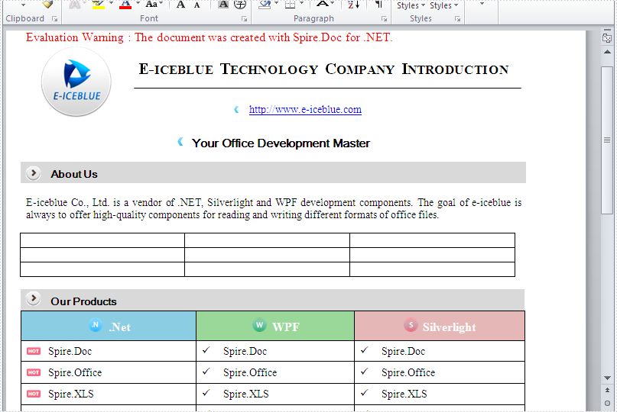Apply the bottom border button

click(290, 5)
